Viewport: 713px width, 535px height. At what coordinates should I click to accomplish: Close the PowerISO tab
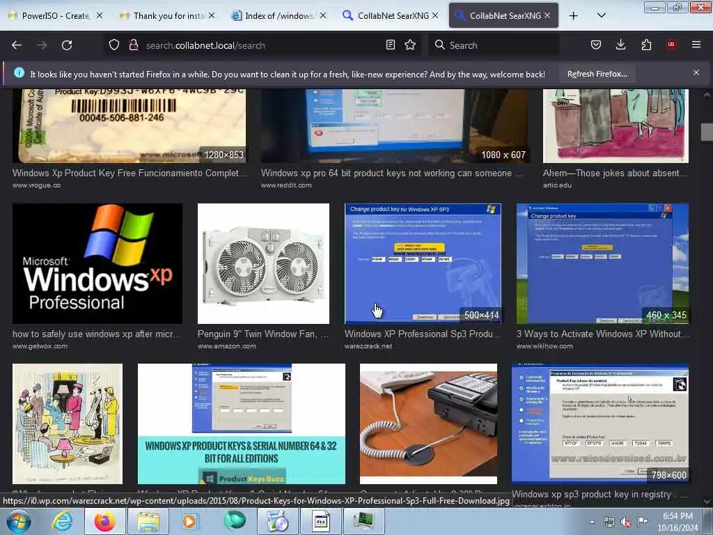coord(100,16)
